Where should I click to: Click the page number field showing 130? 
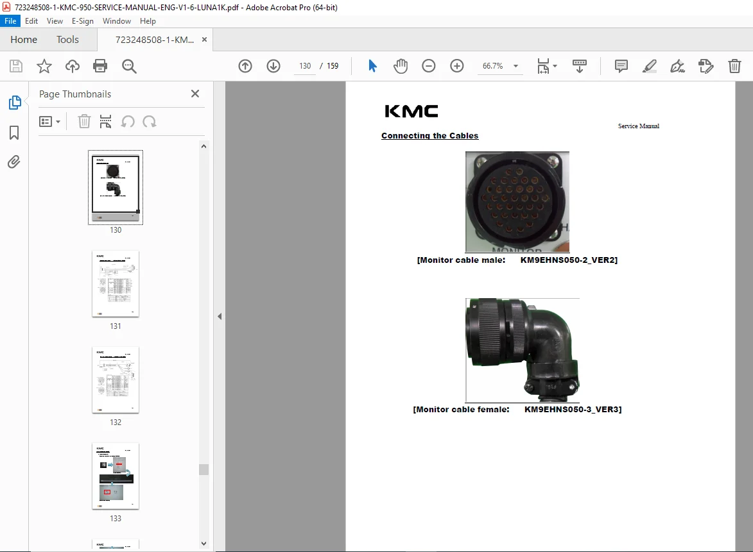click(305, 66)
